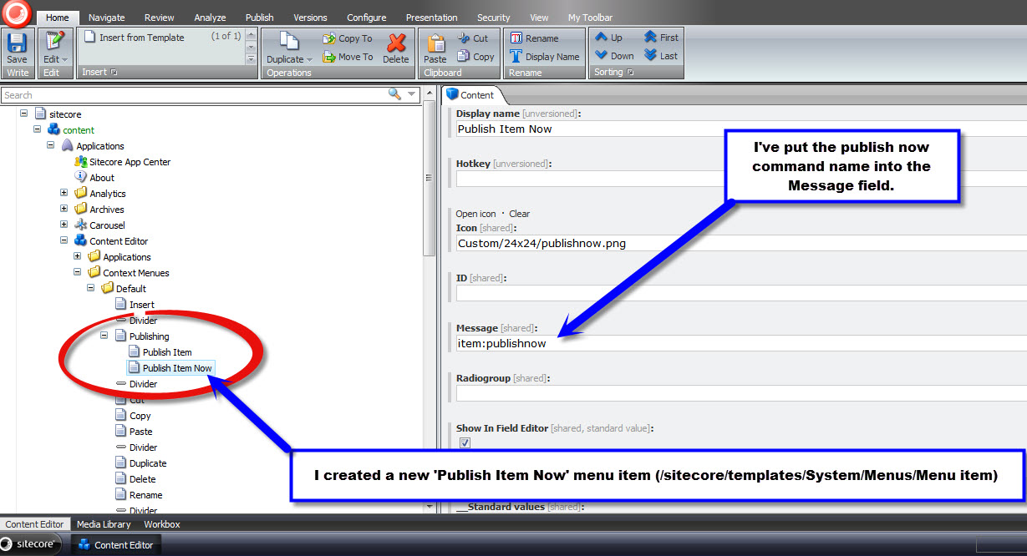
Task: Toggle Show In Field Editor checkbox
Action: [465, 442]
